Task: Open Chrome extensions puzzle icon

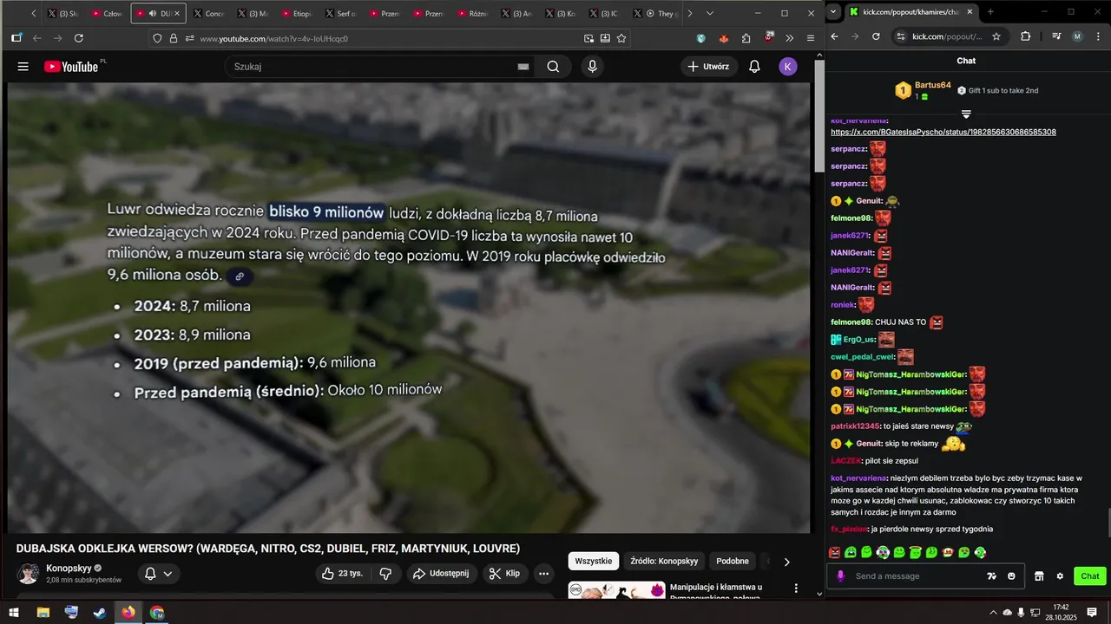Action: click(x=1026, y=36)
